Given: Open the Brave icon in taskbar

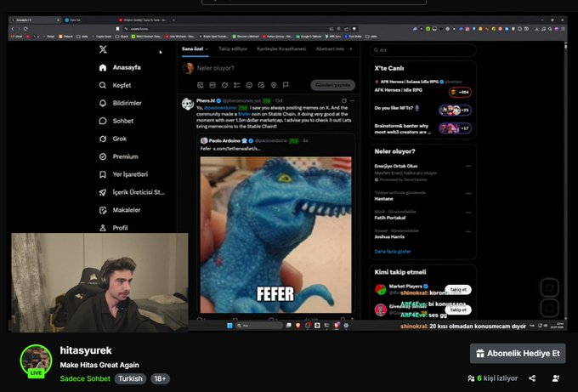Looking at the screenshot, I should (297, 326).
